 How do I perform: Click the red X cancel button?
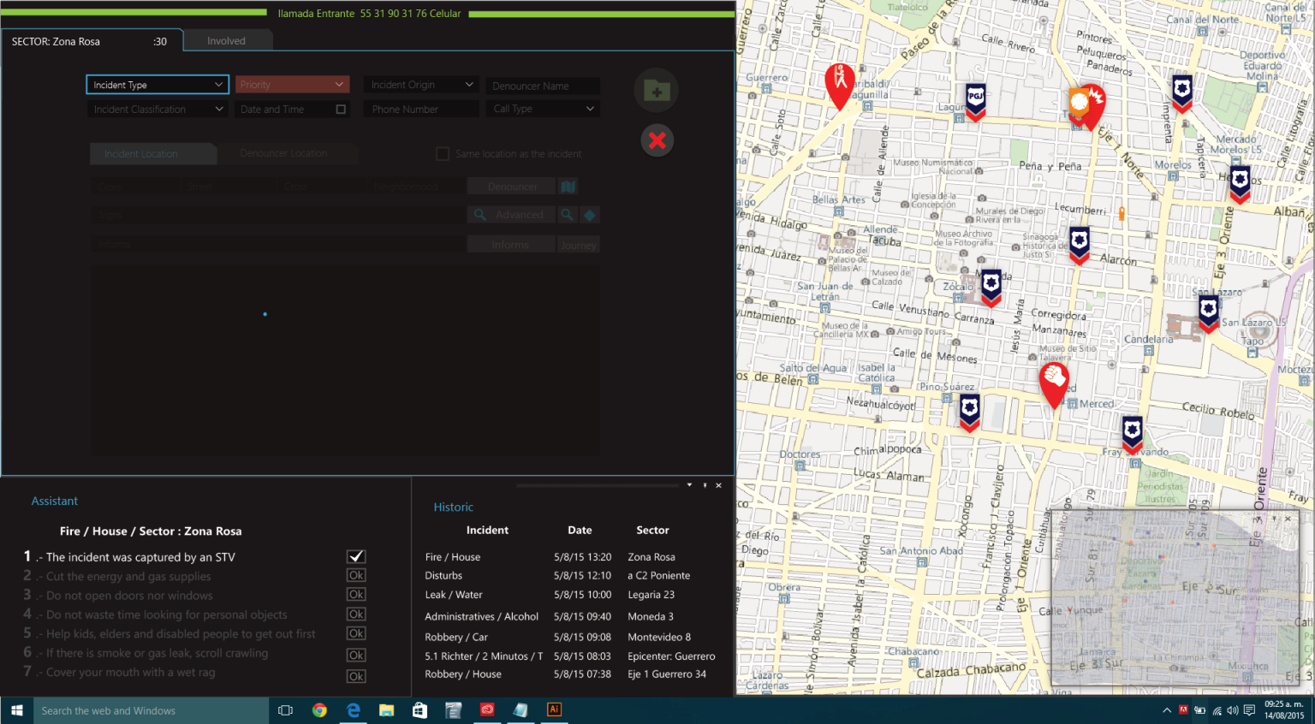(657, 140)
